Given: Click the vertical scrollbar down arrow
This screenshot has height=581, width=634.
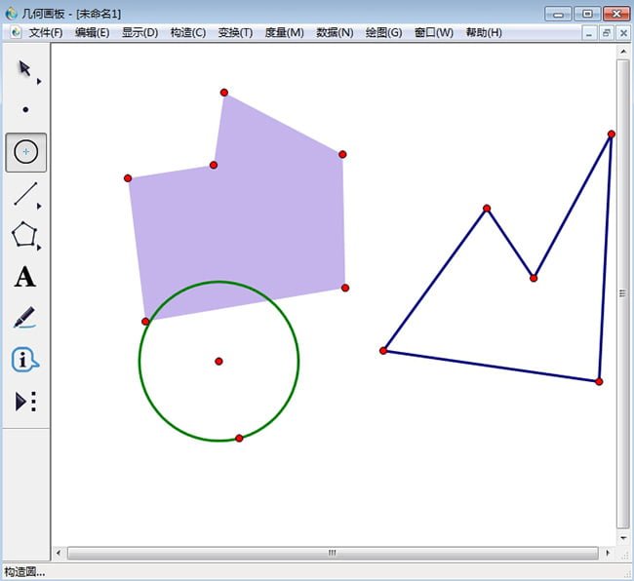Looking at the screenshot, I should 623,537.
